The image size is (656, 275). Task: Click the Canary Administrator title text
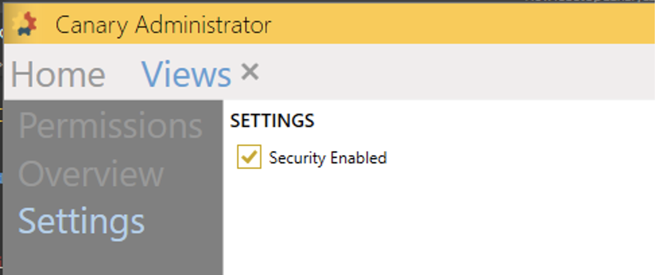click(163, 25)
